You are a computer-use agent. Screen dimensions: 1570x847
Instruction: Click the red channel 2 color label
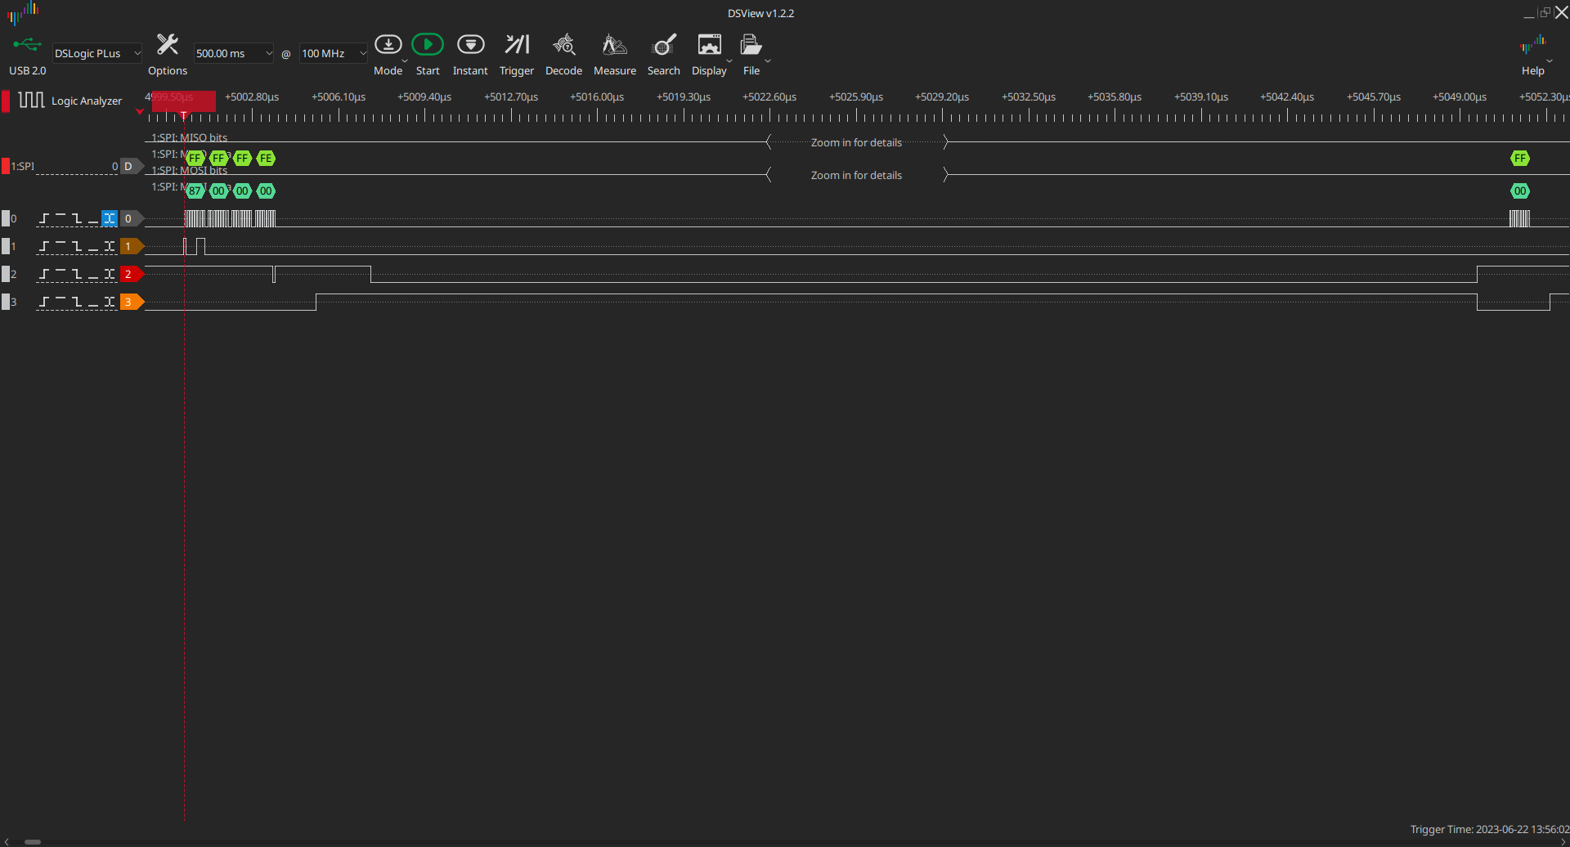129,275
